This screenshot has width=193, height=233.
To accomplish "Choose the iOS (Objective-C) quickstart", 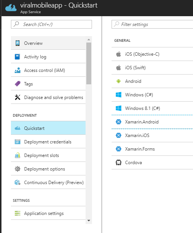I will (152, 54).
